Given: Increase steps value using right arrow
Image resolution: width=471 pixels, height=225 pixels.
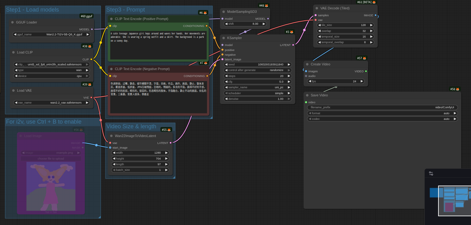Looking at the screenshot, I should 289,76.
